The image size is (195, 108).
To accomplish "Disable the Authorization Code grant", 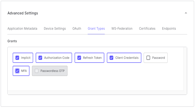I will tap(40, 58).
